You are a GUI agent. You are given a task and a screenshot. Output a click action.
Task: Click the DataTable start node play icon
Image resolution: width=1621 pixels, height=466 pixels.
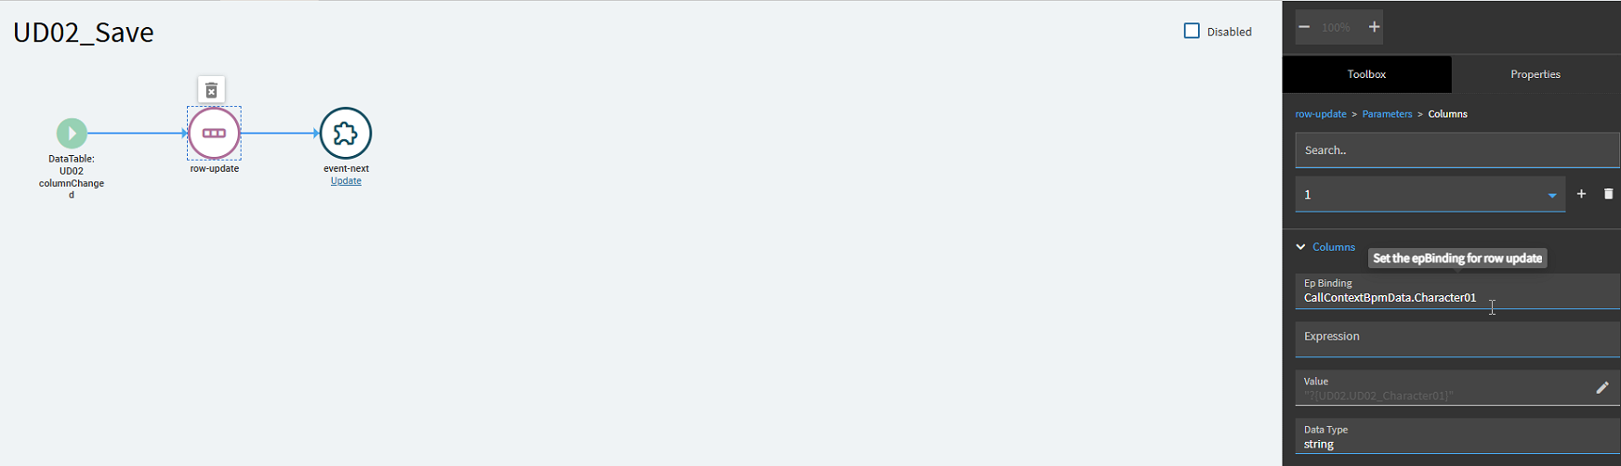tap(72, 133)
